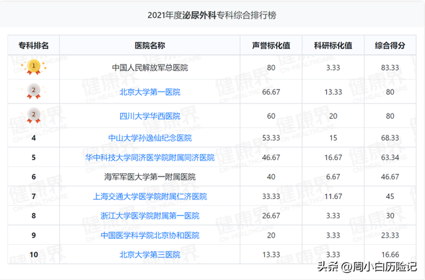Select the 海军军医大学第一附属医院 hospital name
Screen dimensions: 425x280
(150, 177)
